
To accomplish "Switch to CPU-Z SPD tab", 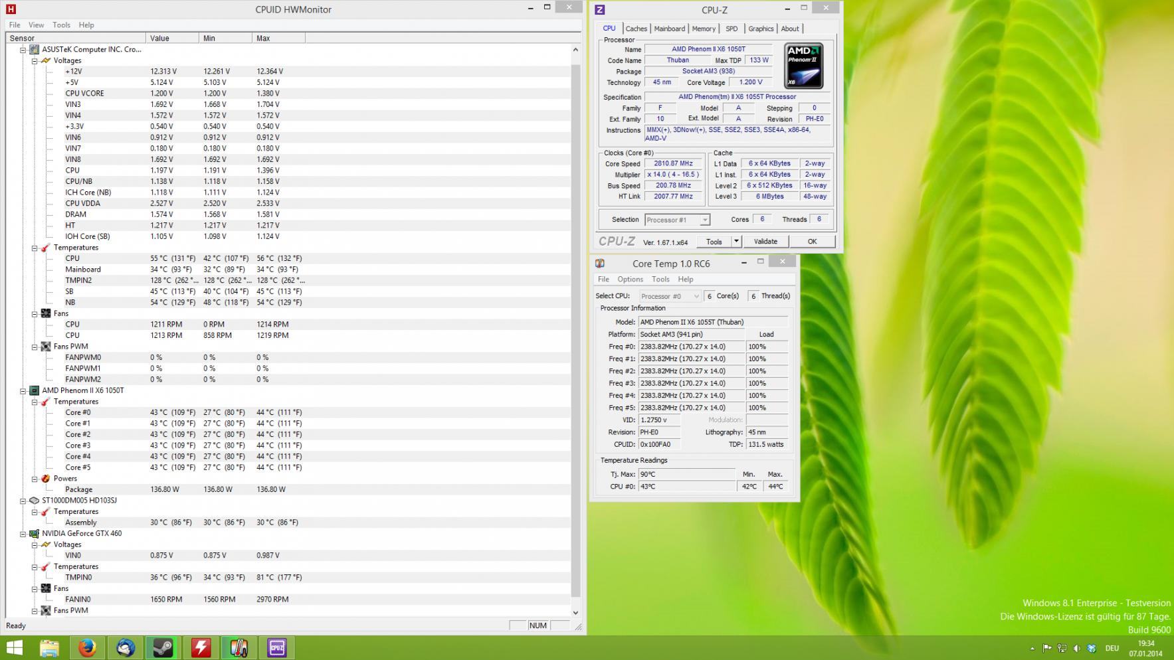I will pos(732,29).
